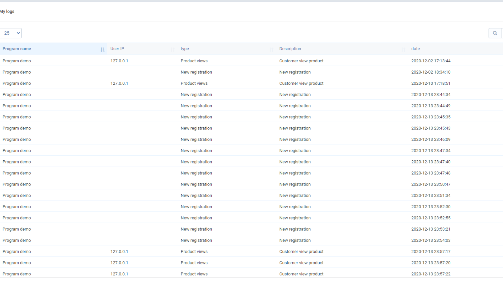Click the 127.0.0.1 IP in the first row
503x283 pixels.
[x=119, y=61]
